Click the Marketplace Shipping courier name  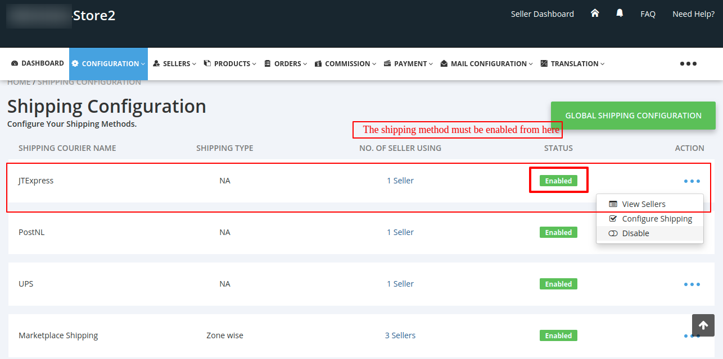[x=58, y=335]
